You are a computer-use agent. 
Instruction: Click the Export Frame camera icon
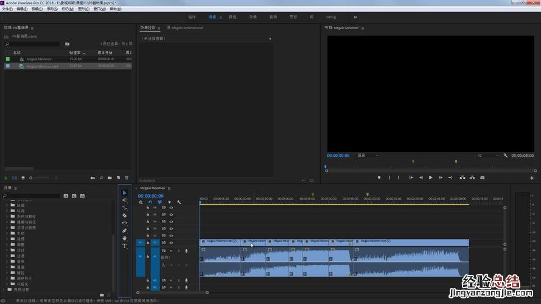483,178
